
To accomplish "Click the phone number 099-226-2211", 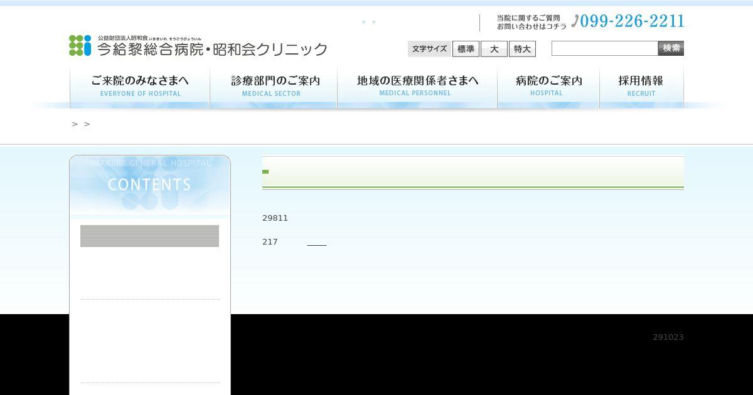I will click(628, 21).
